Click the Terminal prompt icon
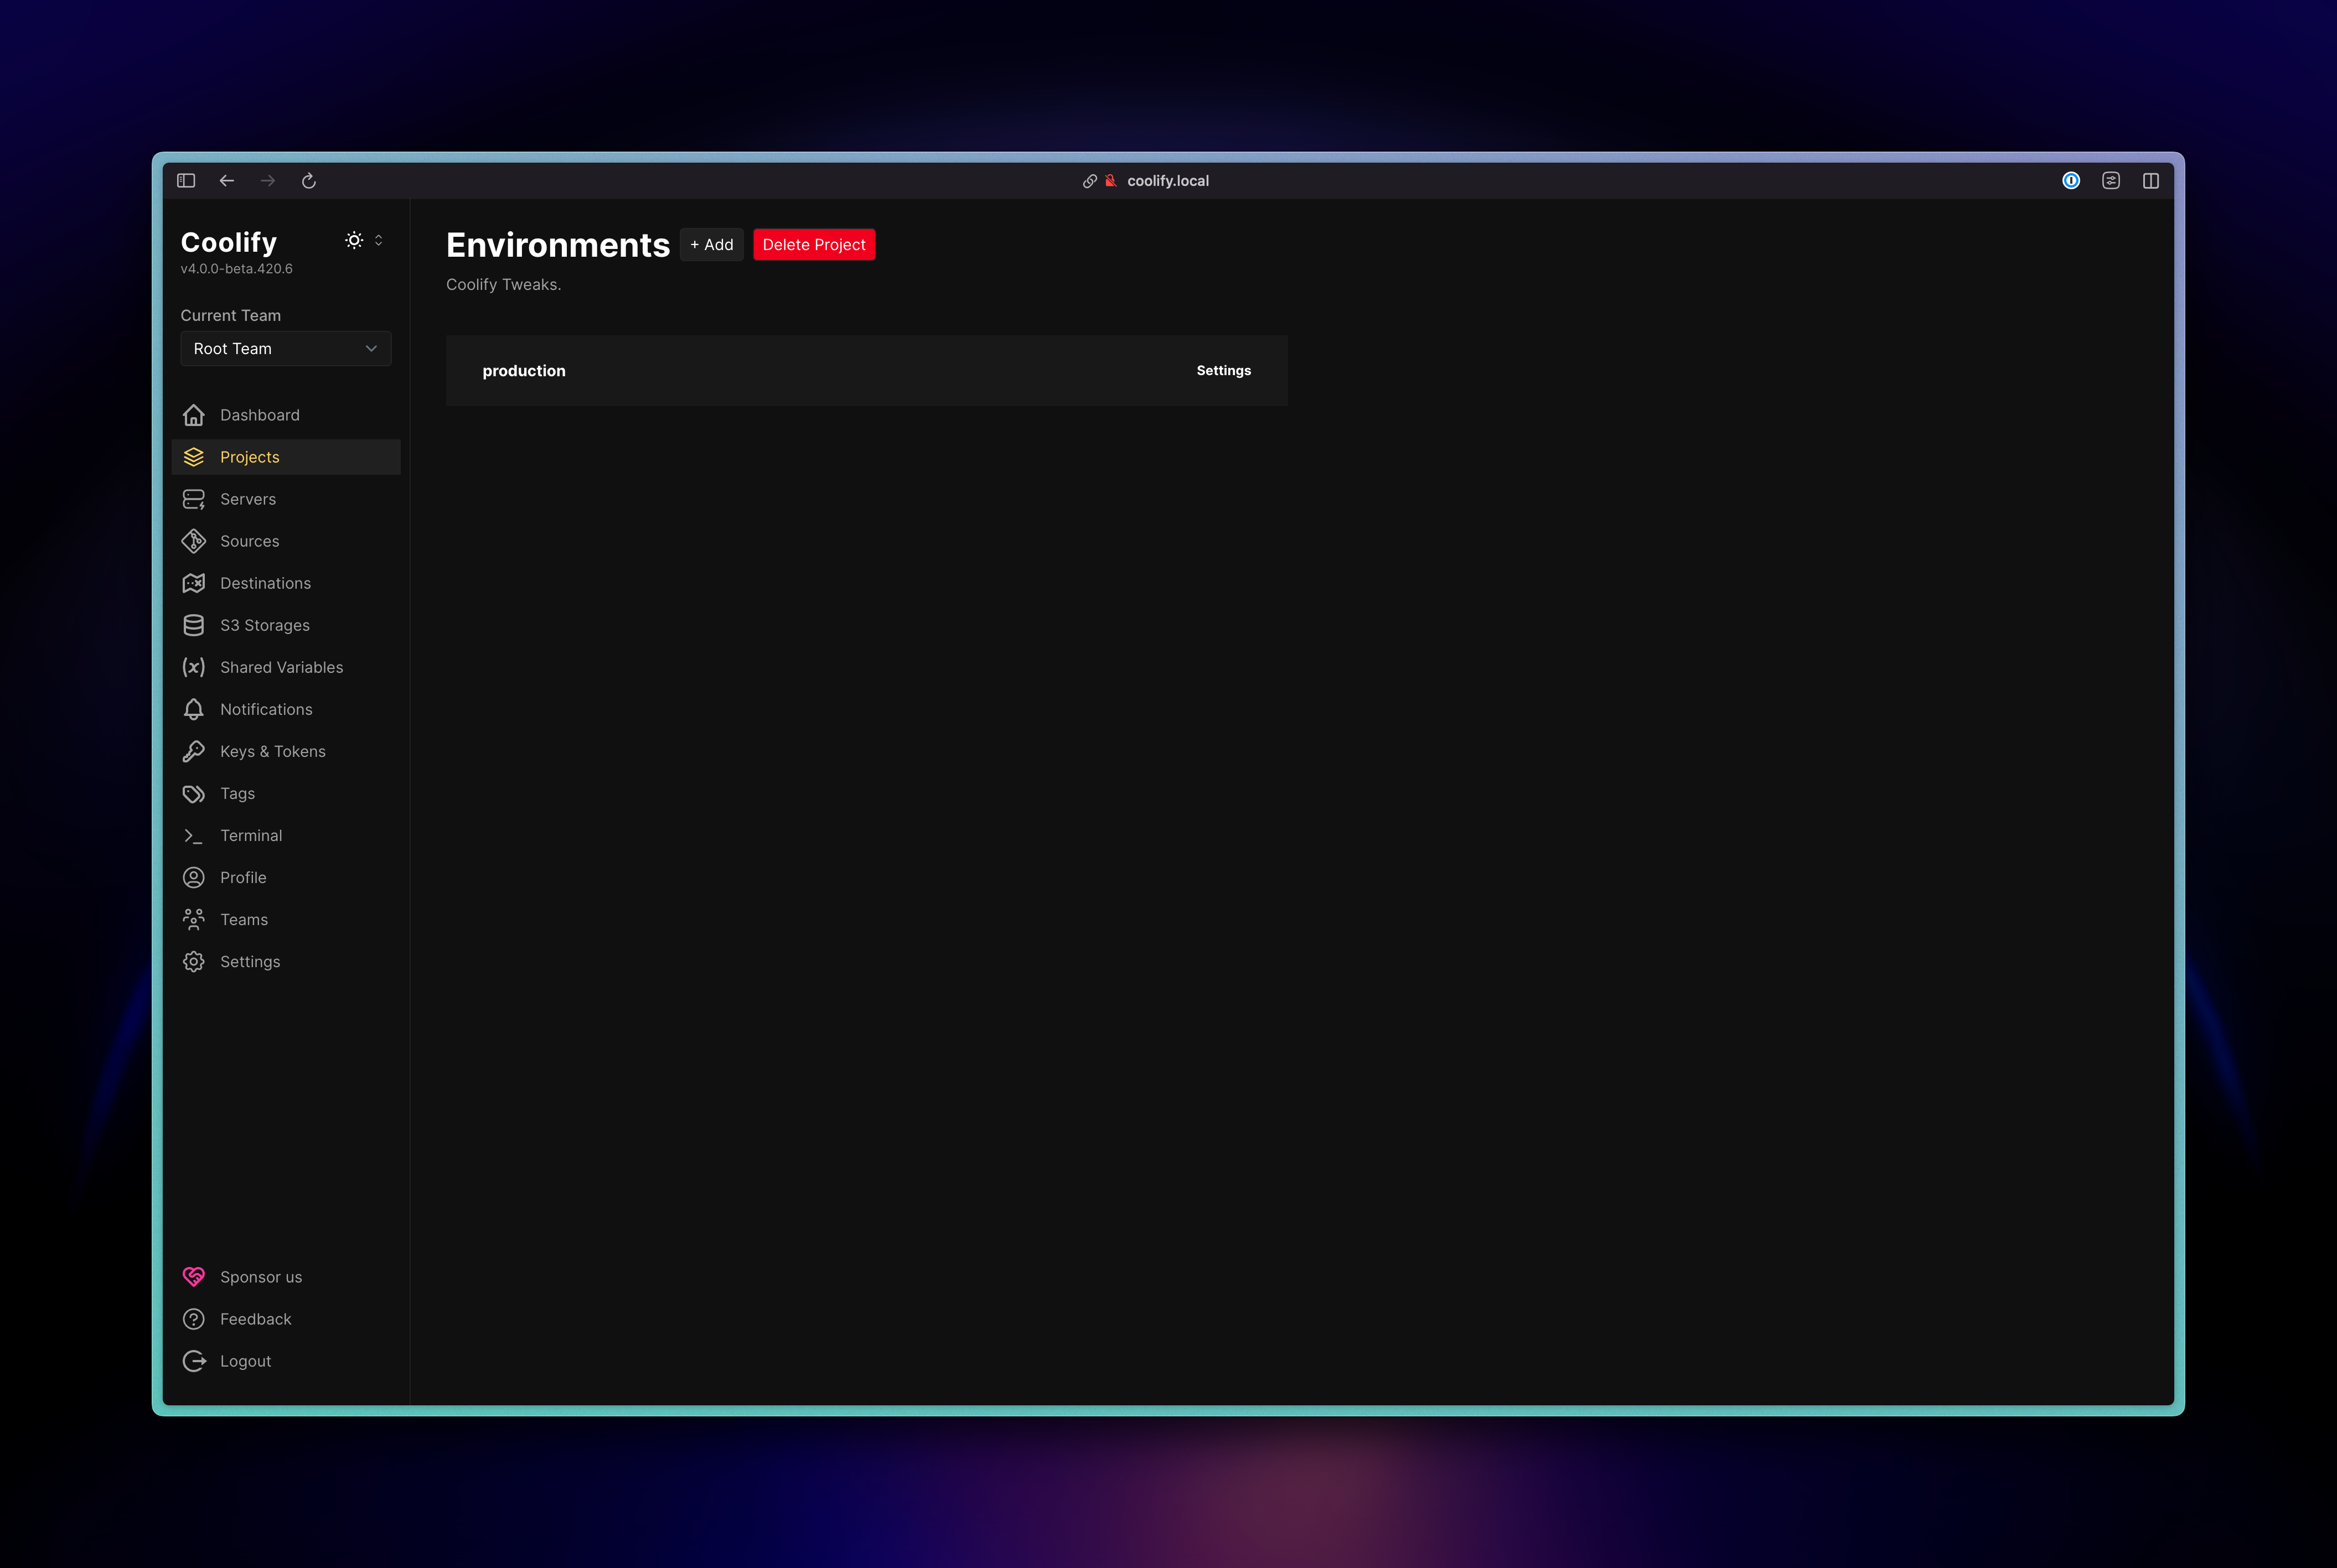 point(193,835)
